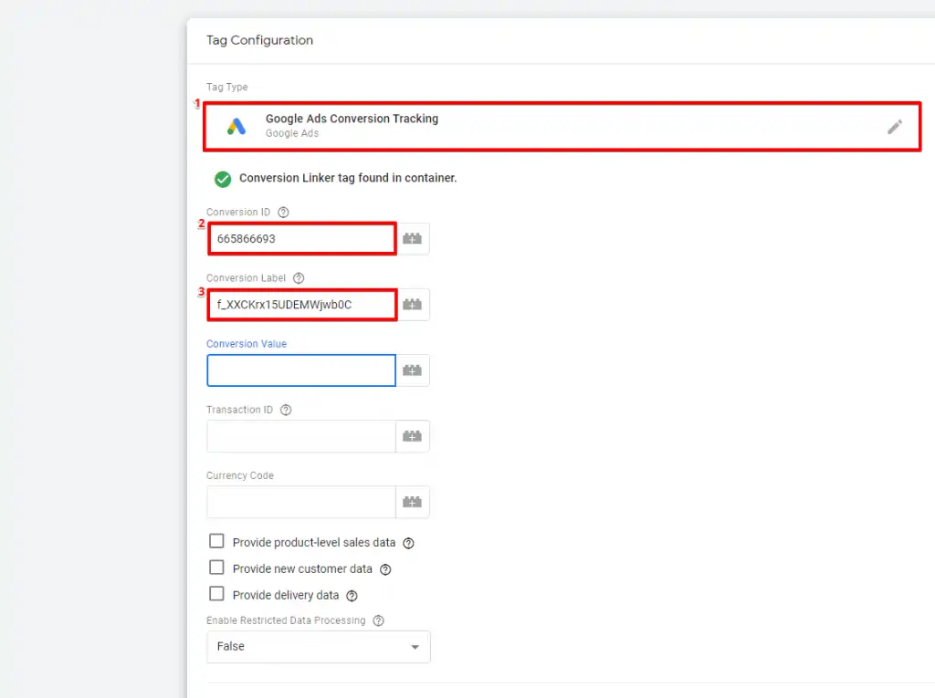Click the pencil icon to edit tag type
This screenshot has width=935, height=698.
point(896,126)
